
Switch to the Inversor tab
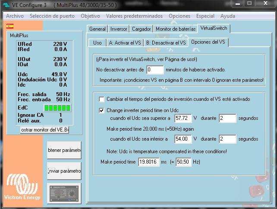(119, 29)
